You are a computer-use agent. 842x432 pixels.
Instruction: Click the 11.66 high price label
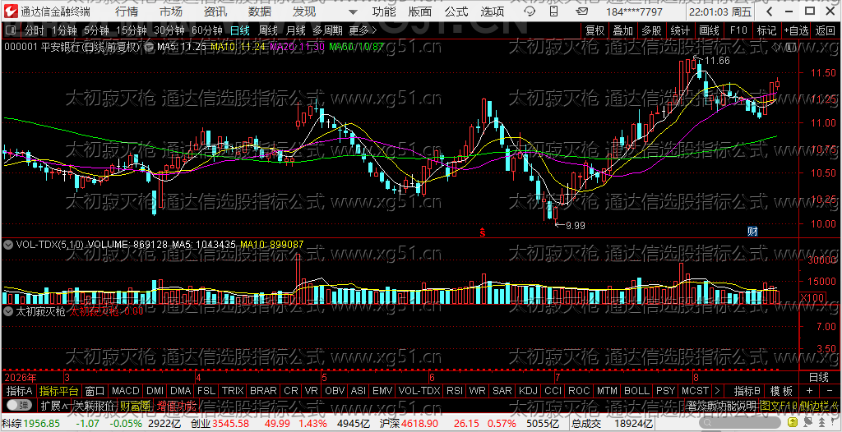click(x=717, y=61)
